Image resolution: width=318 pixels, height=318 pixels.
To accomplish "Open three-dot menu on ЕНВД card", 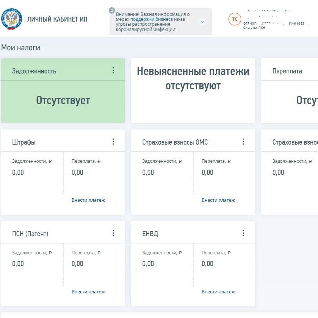I will pos(243,233).
